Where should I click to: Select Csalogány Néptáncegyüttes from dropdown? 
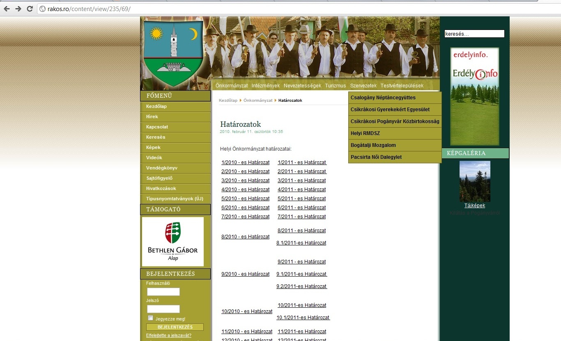tap(395, 98)
